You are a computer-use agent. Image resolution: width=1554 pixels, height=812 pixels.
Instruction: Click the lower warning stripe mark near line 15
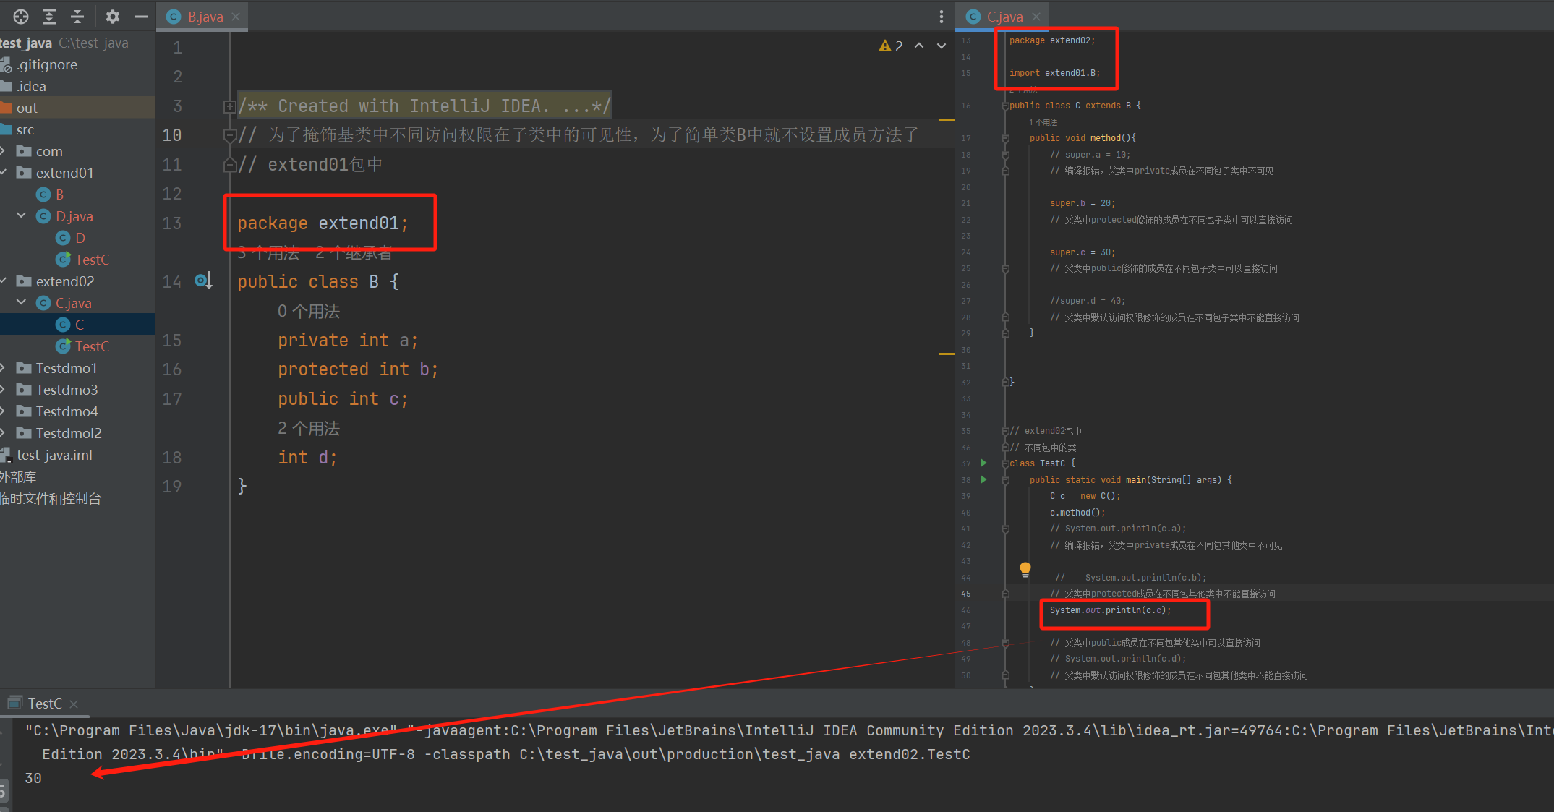(947, 354)
